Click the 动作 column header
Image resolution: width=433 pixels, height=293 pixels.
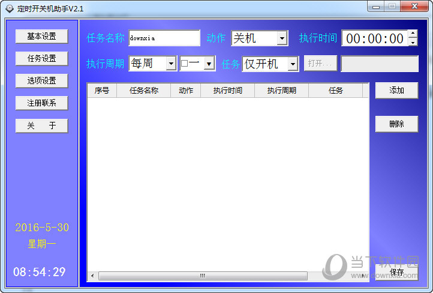(185, 91)
